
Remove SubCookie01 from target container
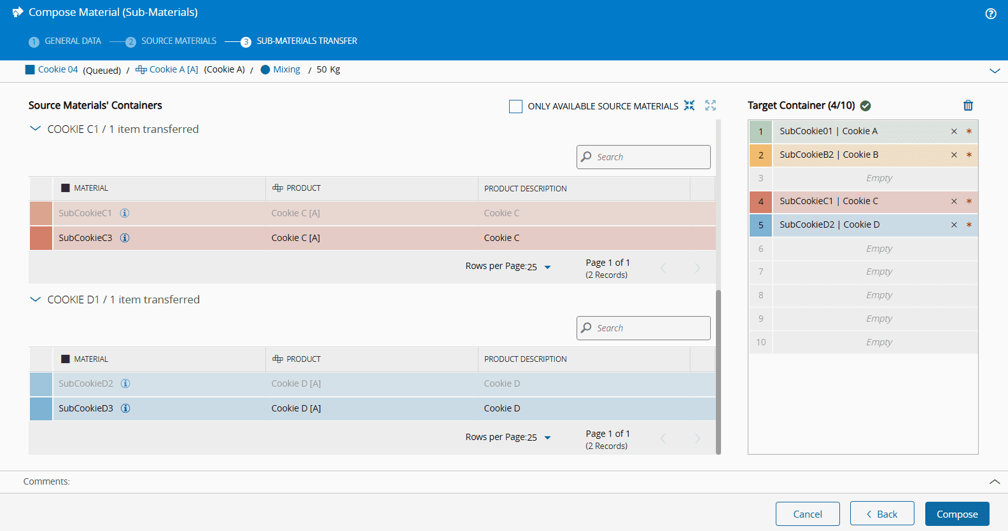954,132
